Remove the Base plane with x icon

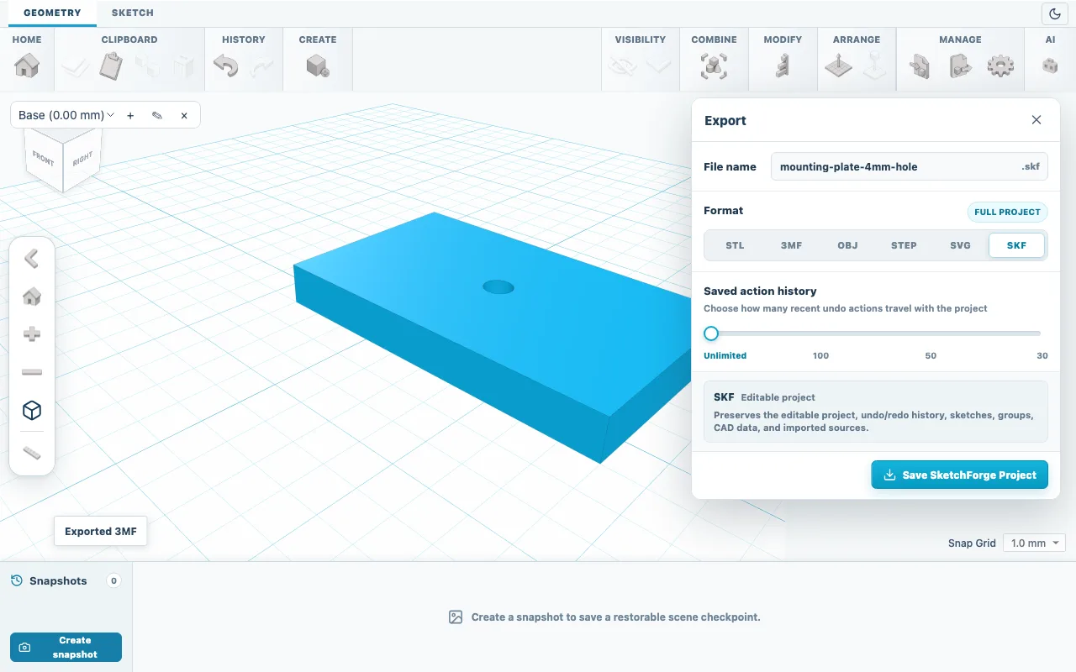click(184, 115)
